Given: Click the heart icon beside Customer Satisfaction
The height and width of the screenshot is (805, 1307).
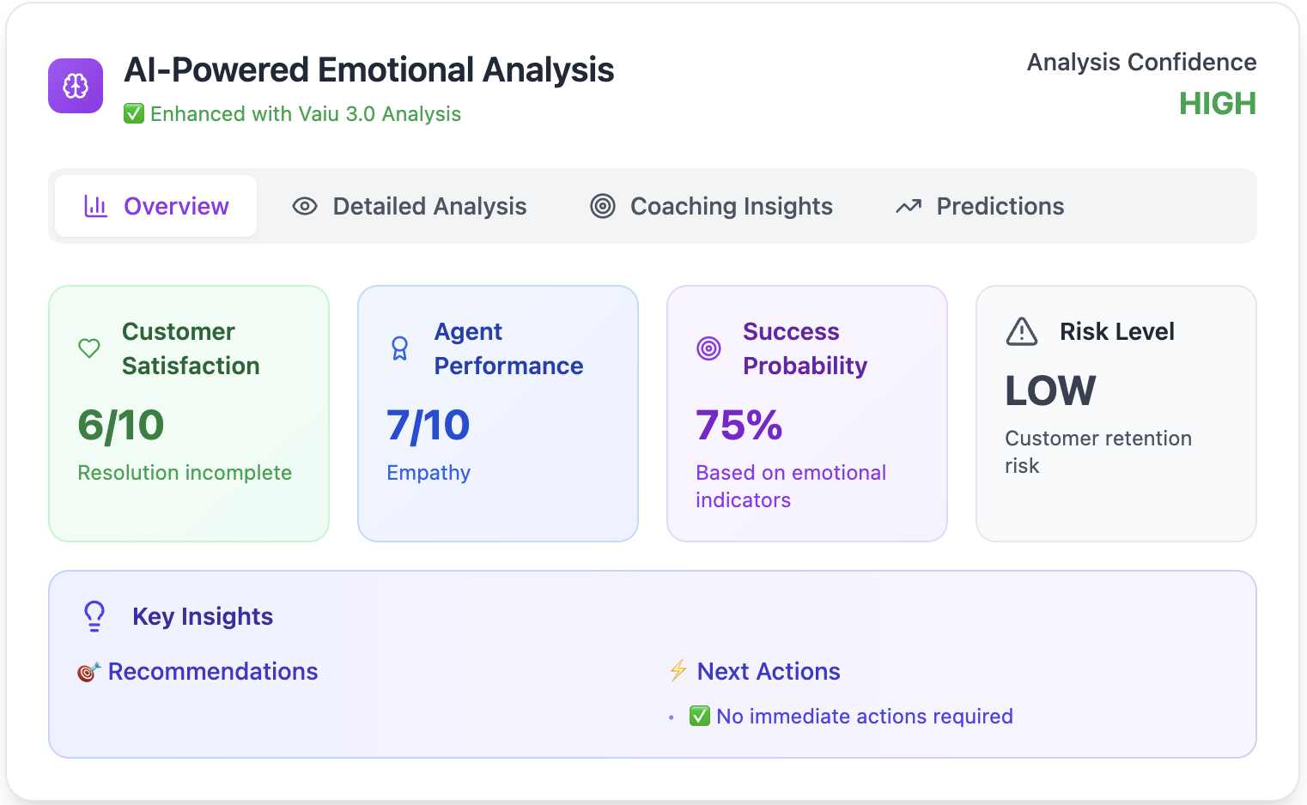Looking at the screenshot, I should coord(89,348).
